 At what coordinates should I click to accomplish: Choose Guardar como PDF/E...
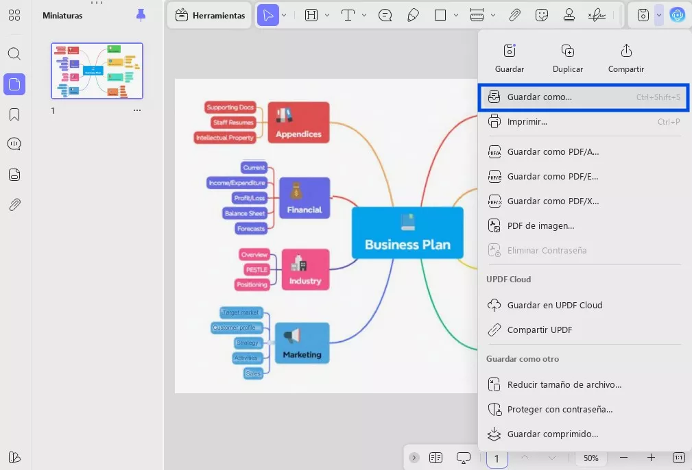coord(584,176)
